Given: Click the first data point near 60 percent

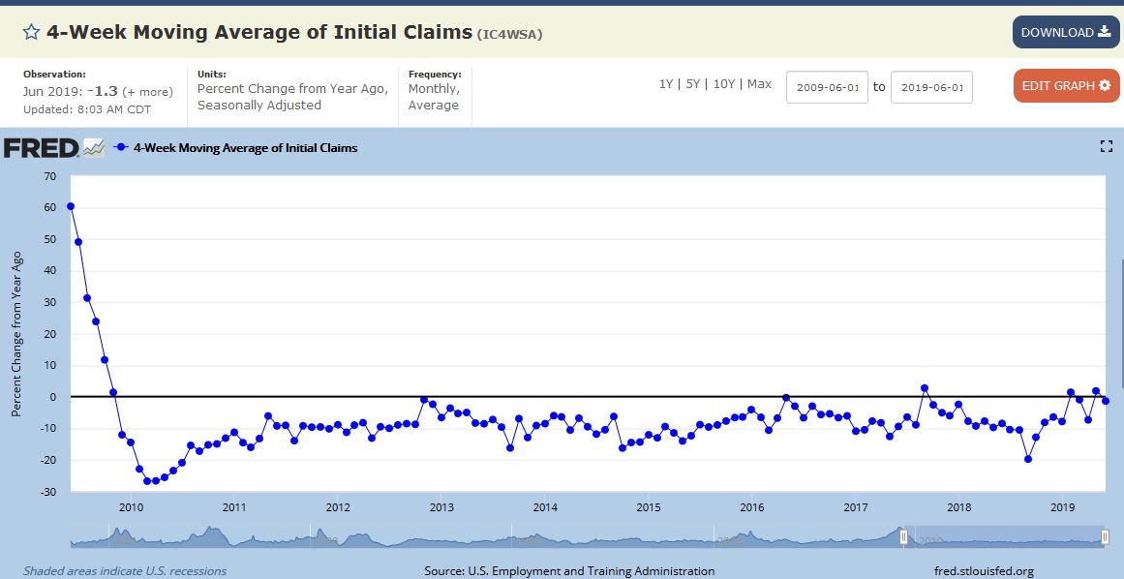Looking at the screenshot, I should click(x=71, y=206).
